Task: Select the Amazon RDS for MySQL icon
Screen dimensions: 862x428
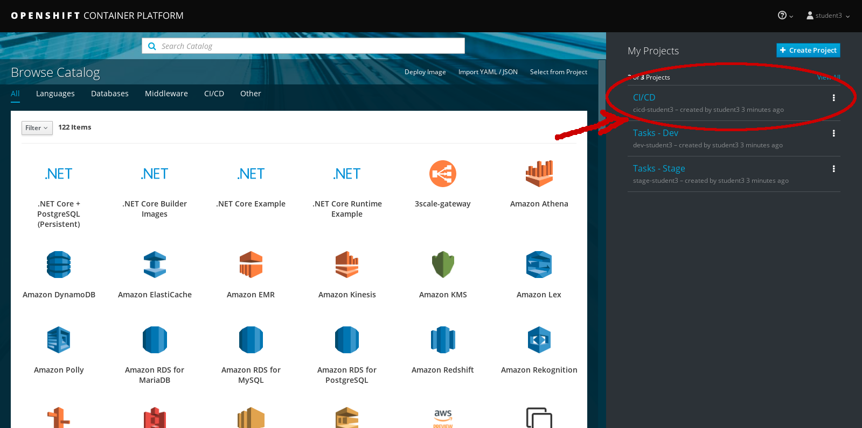Action: pos(251,340)
